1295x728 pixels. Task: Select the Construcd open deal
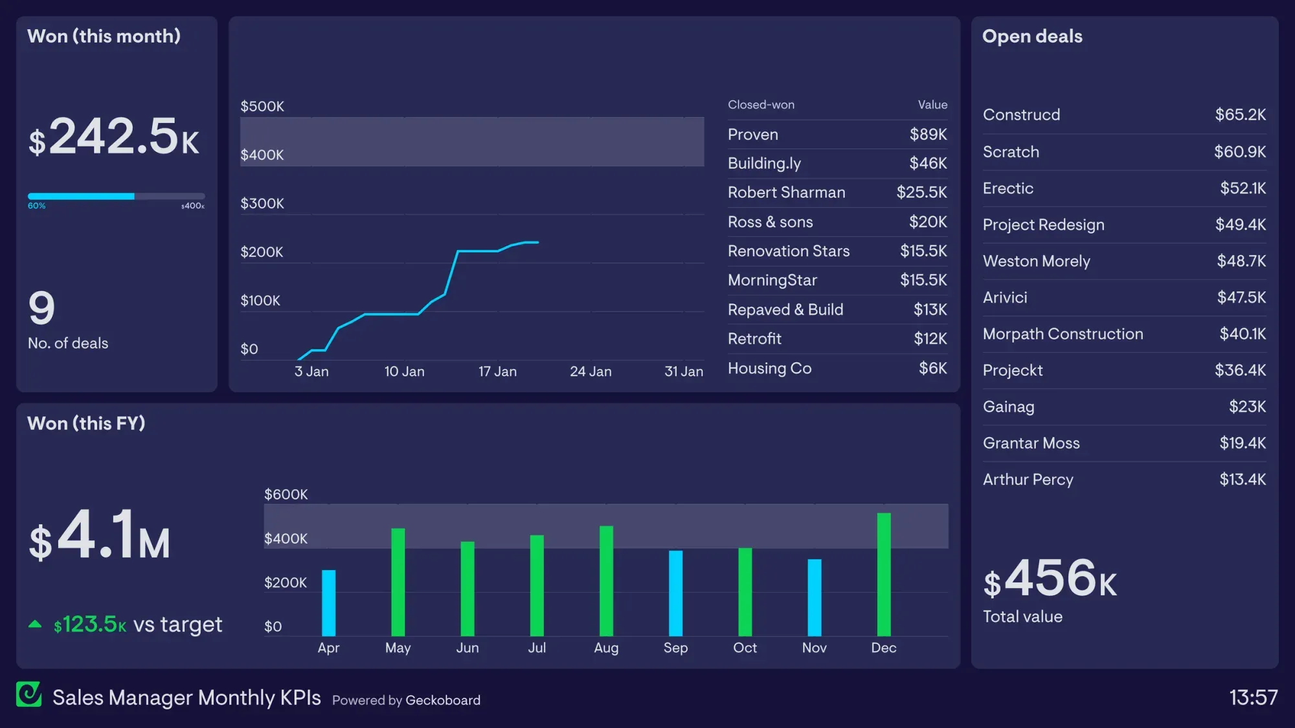[x=1124, y=115]
